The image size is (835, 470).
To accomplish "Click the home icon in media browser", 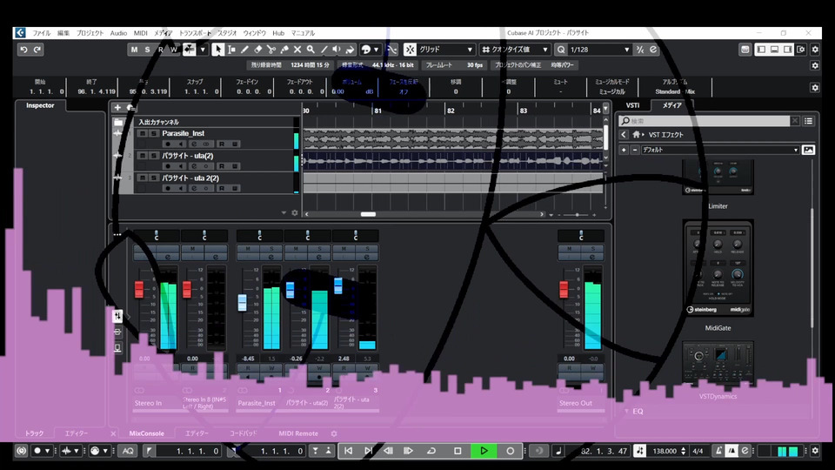I will [636, 135].
